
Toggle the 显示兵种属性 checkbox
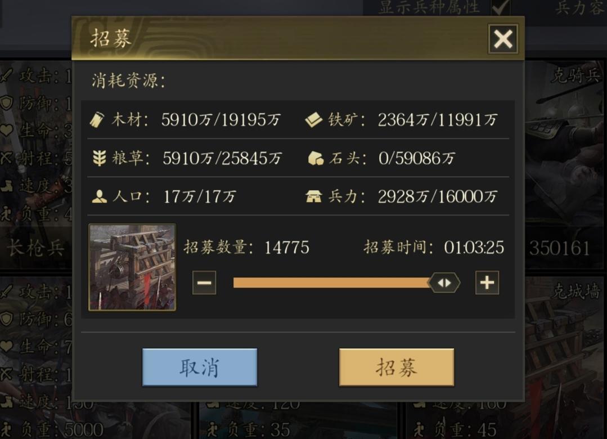point(500,7)
